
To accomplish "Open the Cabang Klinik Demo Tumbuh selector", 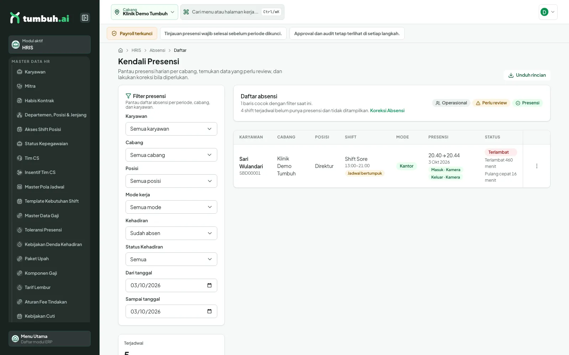I will tap(144, 12).
